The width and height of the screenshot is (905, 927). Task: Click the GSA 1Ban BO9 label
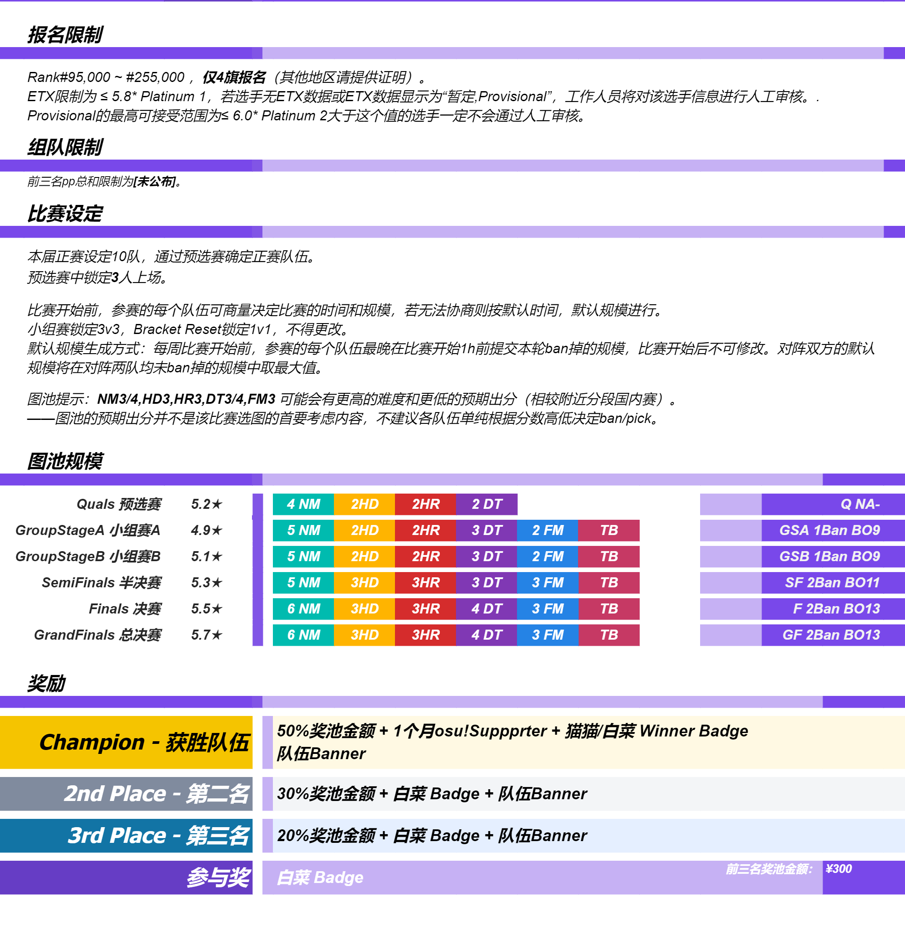point(829,530)
